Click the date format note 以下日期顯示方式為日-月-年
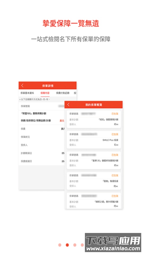Image resolution: width=142 pixels, height=253 pixels. 35,99
